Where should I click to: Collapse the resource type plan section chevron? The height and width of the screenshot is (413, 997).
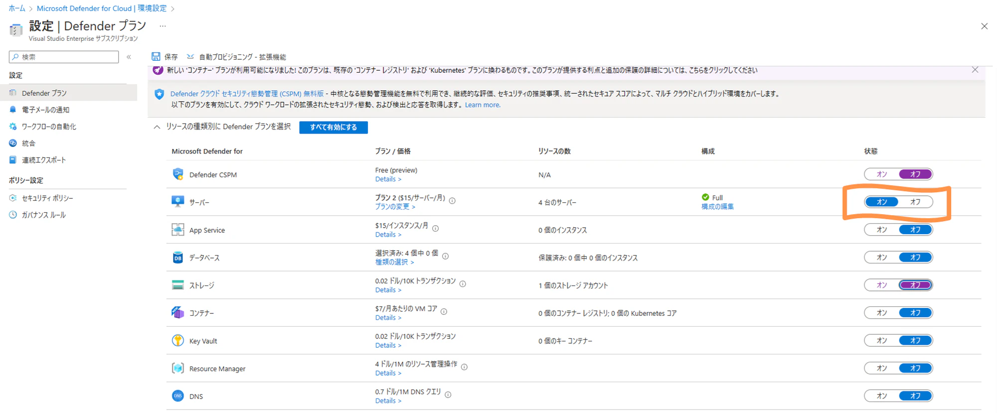157,127
